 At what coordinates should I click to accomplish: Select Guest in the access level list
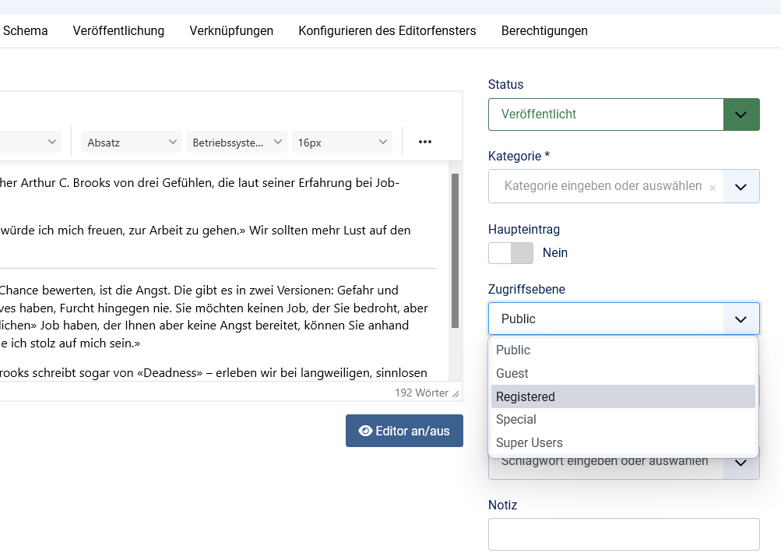(x=623, y=373)
